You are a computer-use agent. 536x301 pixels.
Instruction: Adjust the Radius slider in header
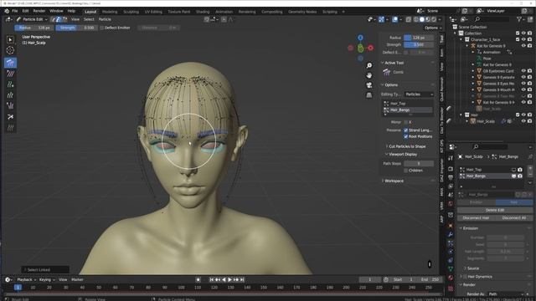pos(34,28)
